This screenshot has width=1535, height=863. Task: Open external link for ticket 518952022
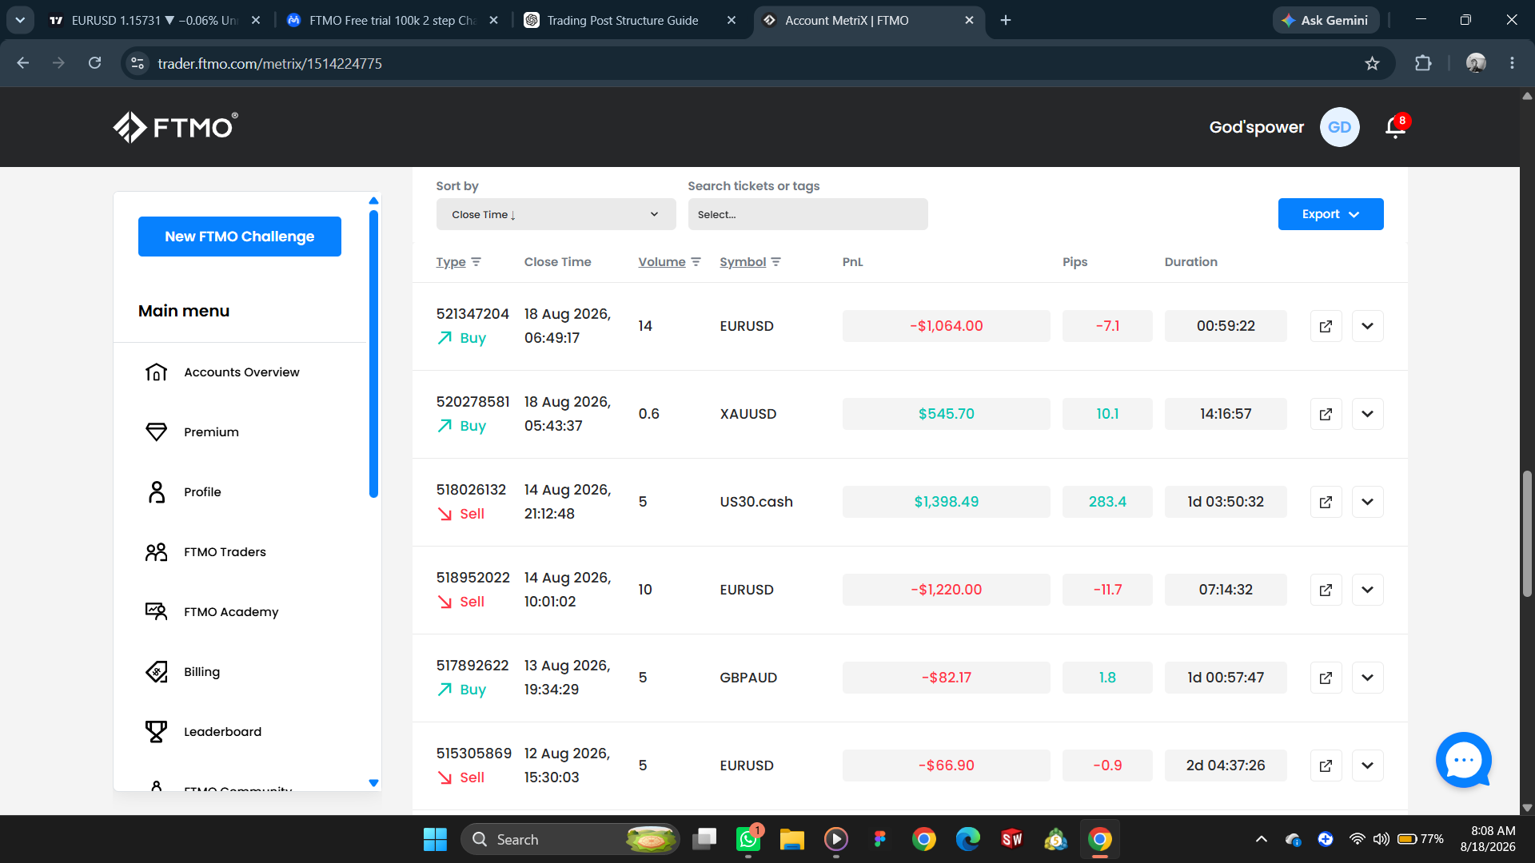1326,590
